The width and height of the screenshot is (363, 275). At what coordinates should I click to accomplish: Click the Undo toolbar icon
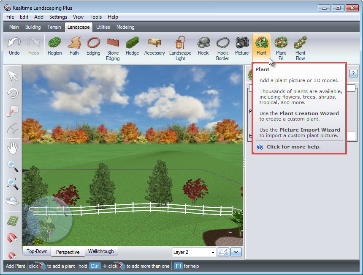14,47
